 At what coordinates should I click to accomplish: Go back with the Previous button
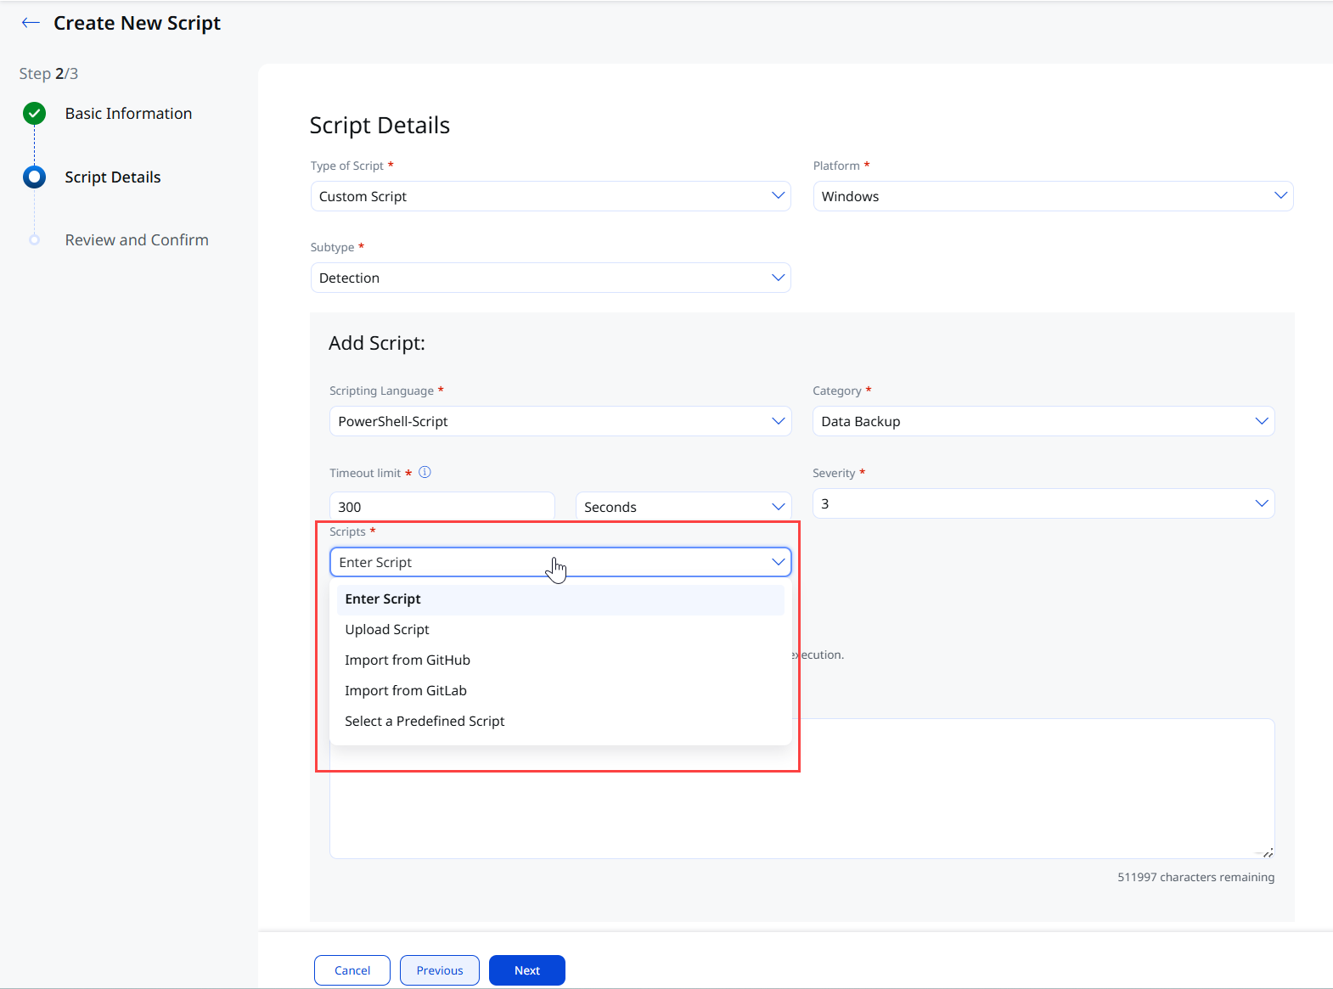[440, 970]
